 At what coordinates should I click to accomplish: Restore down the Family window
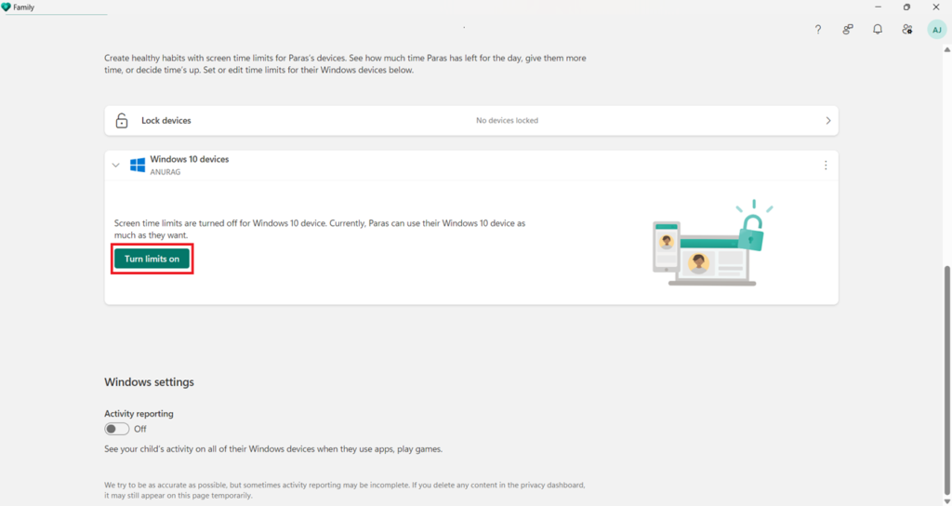click(907, 7)
